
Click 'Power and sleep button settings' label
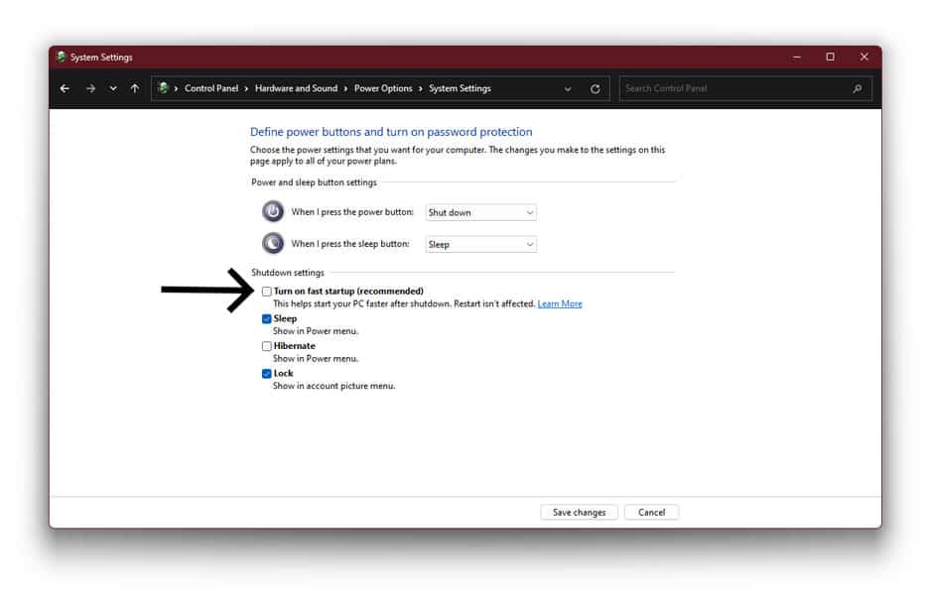coord(314,182)
